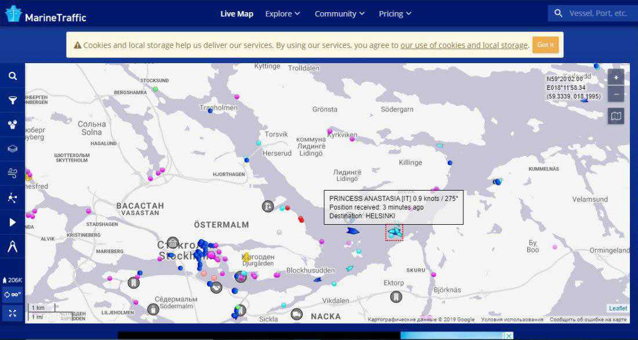This screenshot has width=638, height=340.
Task: Select the distance measuring compass tool
Action: pyautogui.click(x=13, y=247)
